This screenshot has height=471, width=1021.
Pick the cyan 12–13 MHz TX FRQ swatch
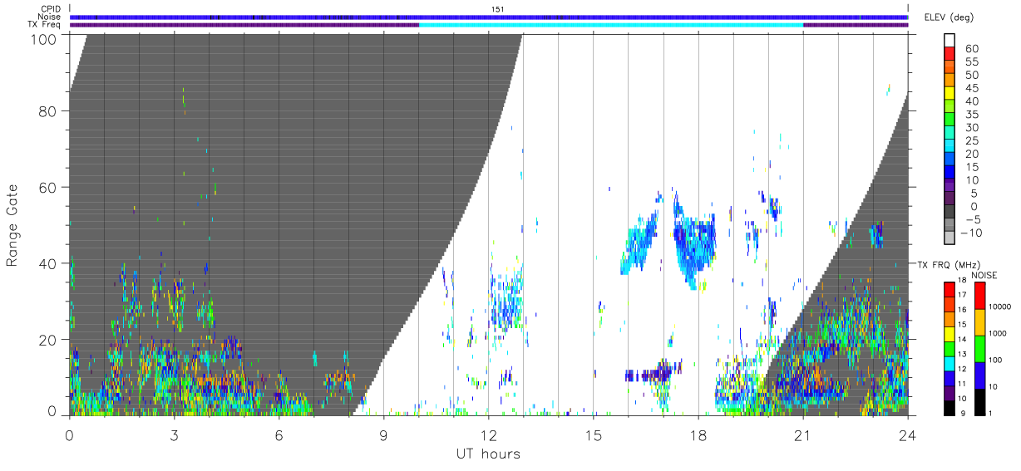pyautogui.click(x=949, y=364)
